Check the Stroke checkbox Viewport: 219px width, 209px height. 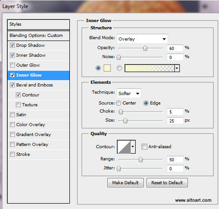[12, 154]
